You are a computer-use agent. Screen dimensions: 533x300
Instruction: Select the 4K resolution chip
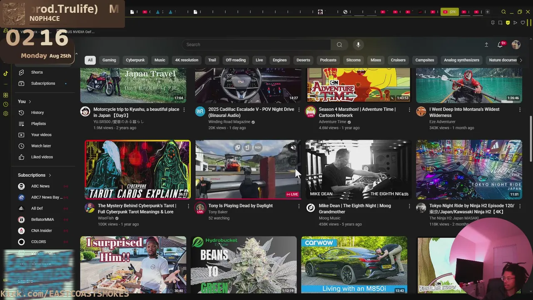point(187,60)
